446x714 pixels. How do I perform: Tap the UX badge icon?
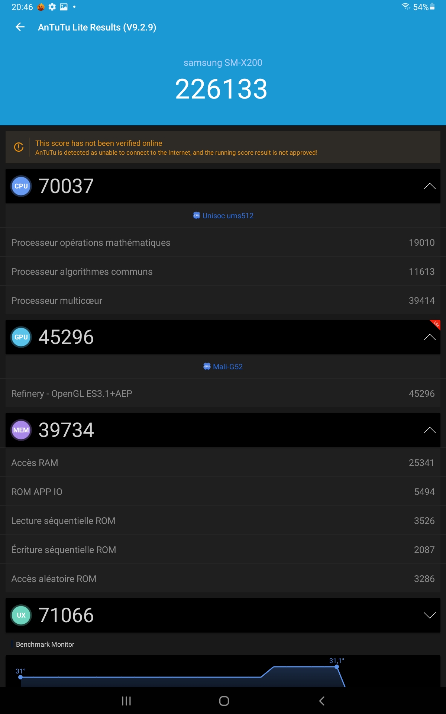[x=21, y=615]
